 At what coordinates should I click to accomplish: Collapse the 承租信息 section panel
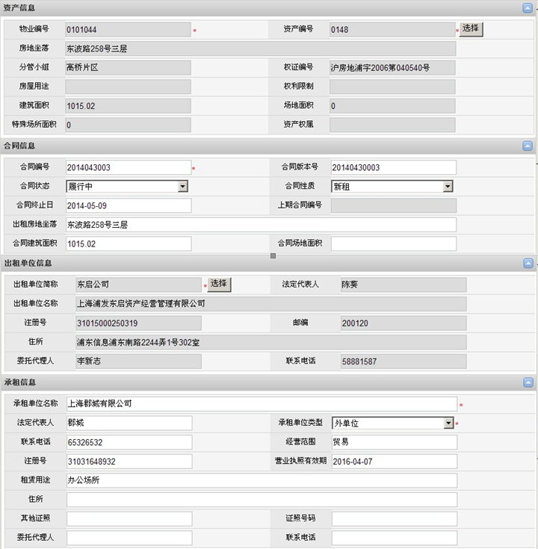click(x=528, y=382)
